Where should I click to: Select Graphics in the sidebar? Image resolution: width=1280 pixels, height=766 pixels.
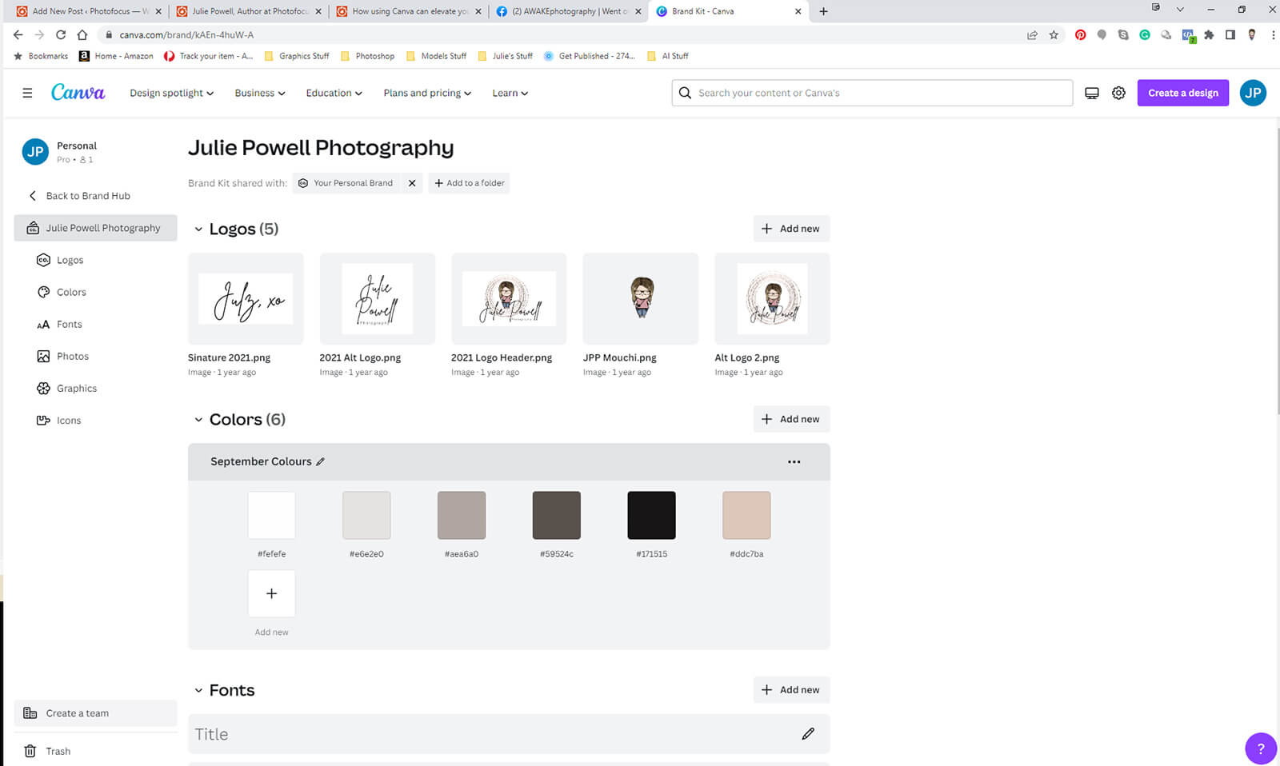pyautogui.click(x=76, y=388)
